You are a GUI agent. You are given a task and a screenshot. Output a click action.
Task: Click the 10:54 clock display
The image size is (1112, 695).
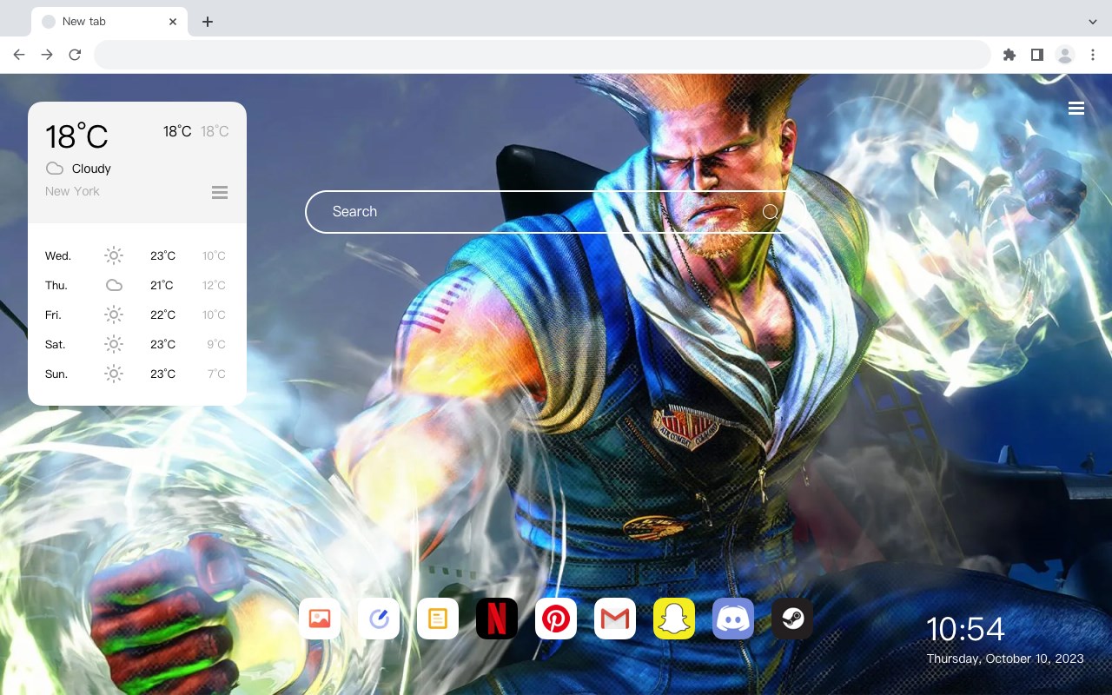(x=965, y=629)
